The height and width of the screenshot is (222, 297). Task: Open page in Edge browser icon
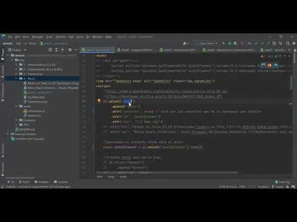(x=263, y=65)
